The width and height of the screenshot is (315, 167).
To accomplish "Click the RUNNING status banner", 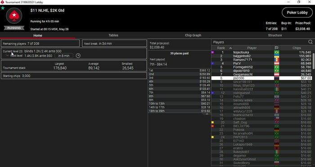I will click(14, 28).
